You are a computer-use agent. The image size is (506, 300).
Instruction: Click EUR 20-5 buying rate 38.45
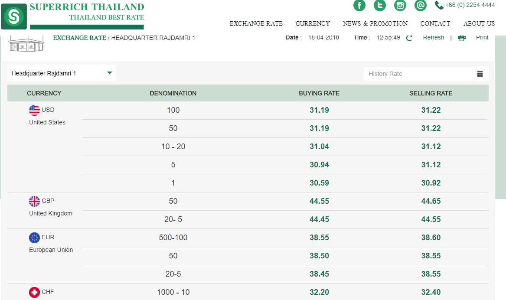pos(319,274)
